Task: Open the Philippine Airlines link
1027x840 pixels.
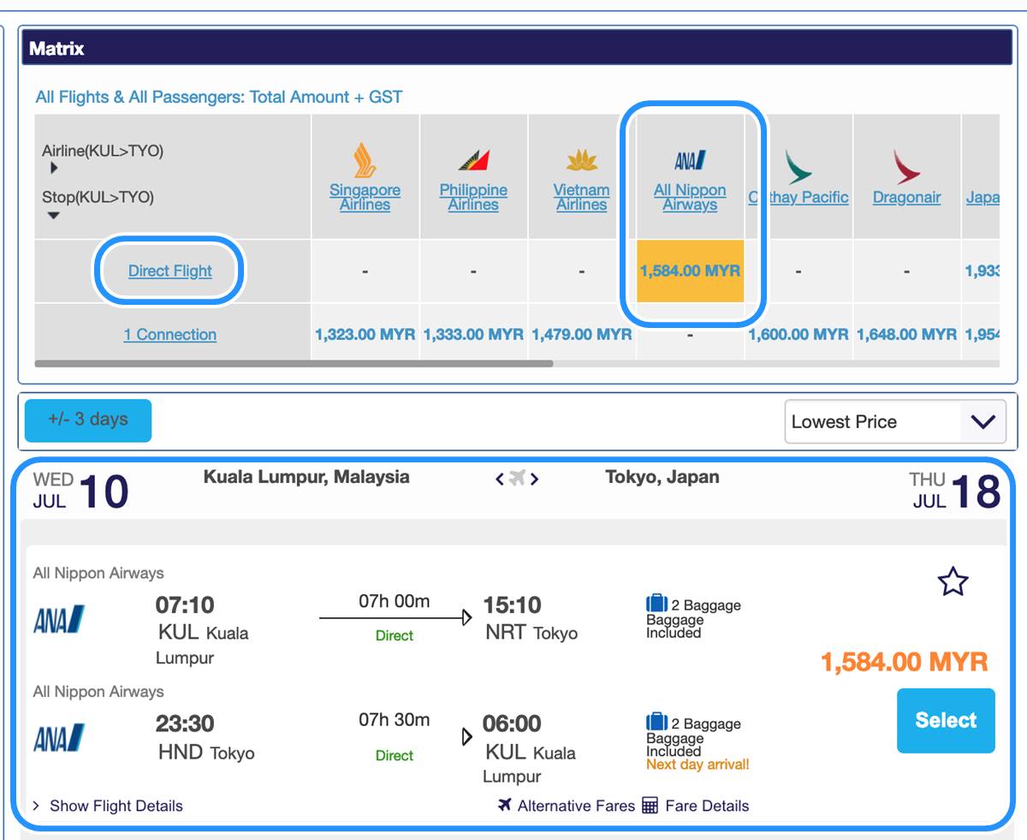Action: 473,197
